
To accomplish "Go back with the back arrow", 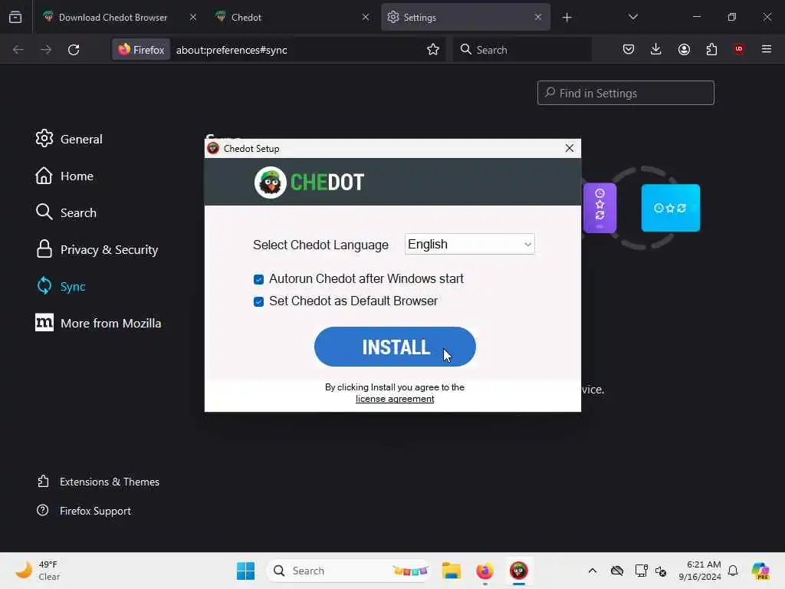I will [x=18, y=50].
